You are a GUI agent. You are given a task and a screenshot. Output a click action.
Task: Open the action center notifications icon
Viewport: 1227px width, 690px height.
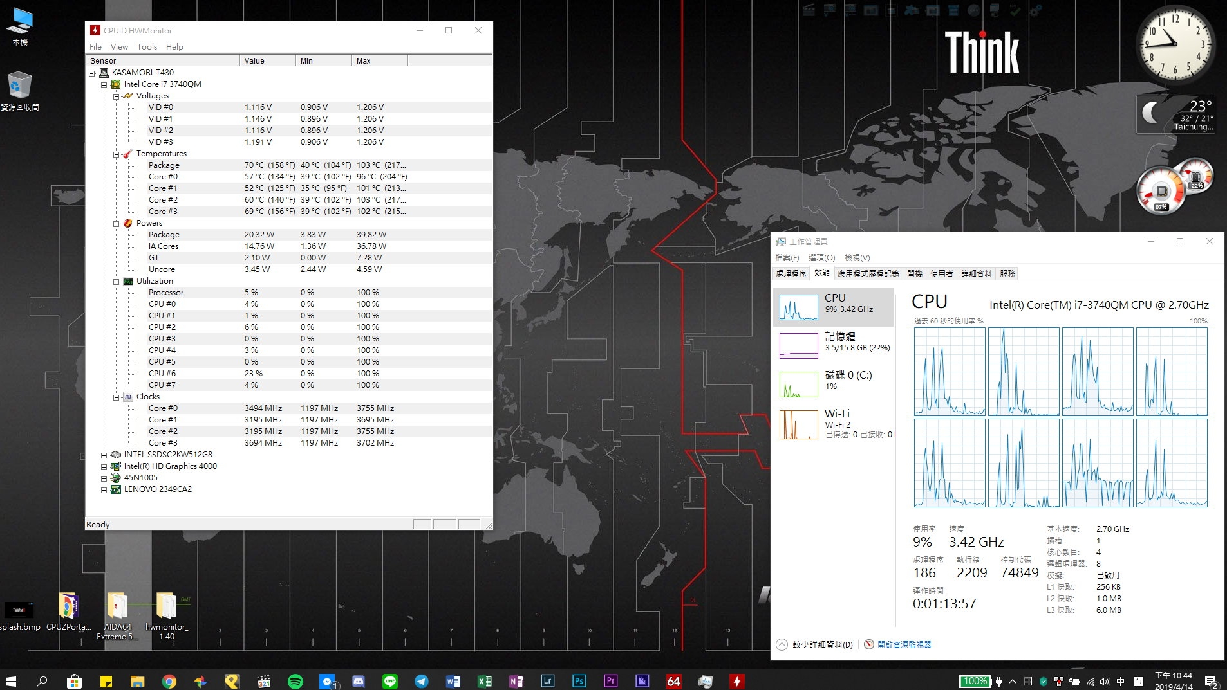click(x=1211, y=682)
